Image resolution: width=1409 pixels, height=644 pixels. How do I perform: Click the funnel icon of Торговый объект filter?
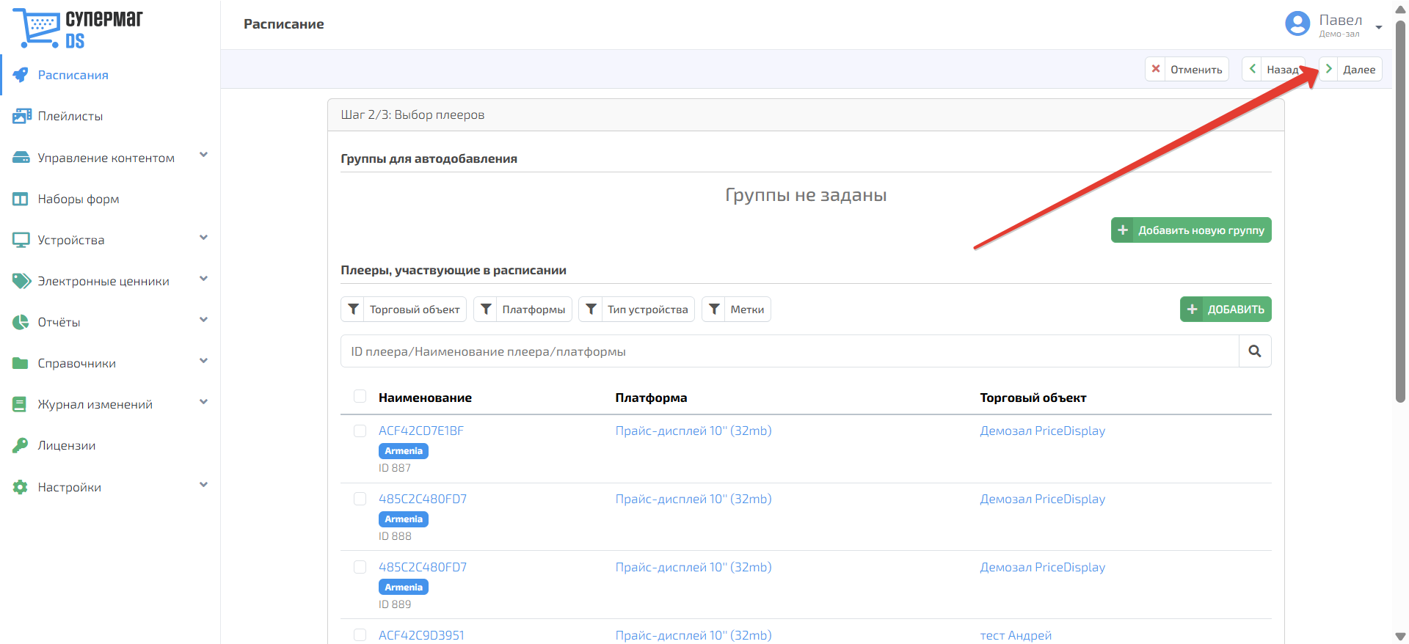353,309
